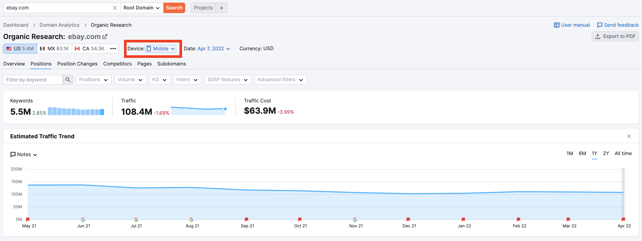The image size is (642, 241).
Task: Click the red note flag at Dec 21
Action: pos(408,219)
